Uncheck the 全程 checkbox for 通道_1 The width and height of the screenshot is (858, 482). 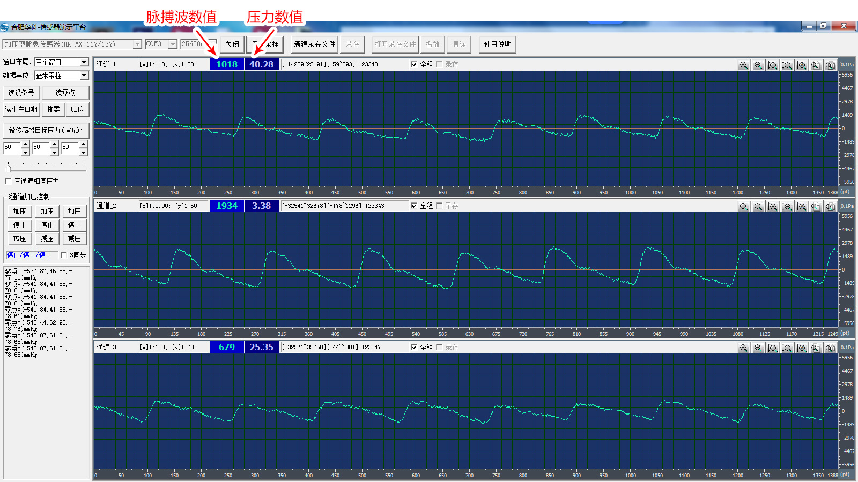coord(414,64)
